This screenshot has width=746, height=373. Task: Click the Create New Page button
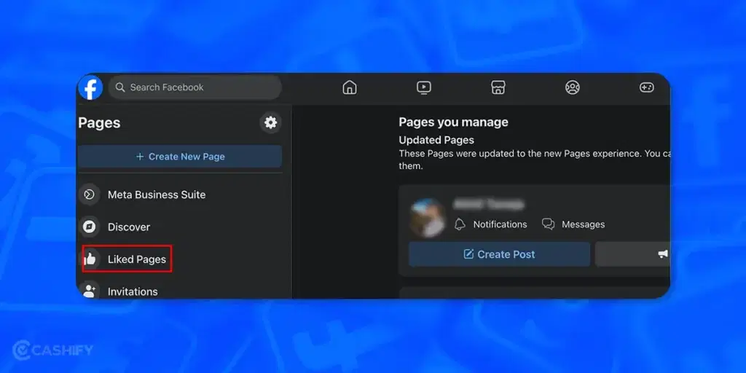coord(180,157)
